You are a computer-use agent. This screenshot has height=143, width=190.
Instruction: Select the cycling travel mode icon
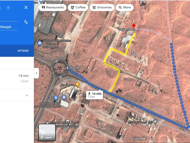click(x=1, y=7)
